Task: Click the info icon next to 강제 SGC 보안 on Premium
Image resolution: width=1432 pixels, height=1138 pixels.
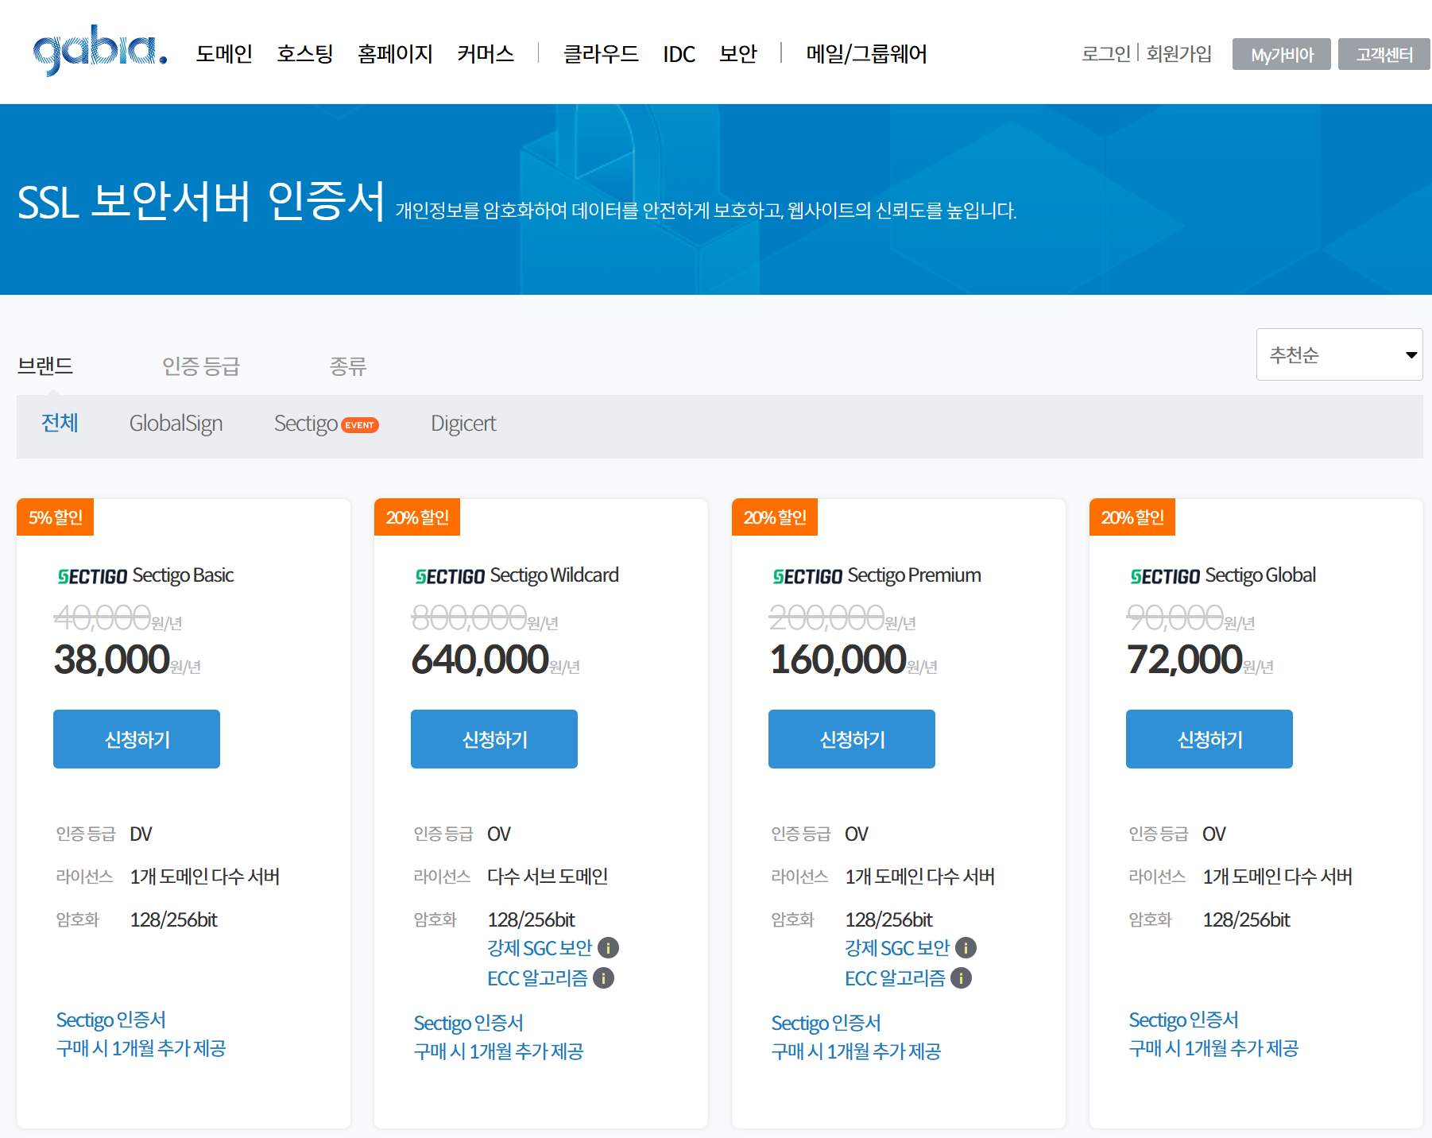Action: point(966,947)
